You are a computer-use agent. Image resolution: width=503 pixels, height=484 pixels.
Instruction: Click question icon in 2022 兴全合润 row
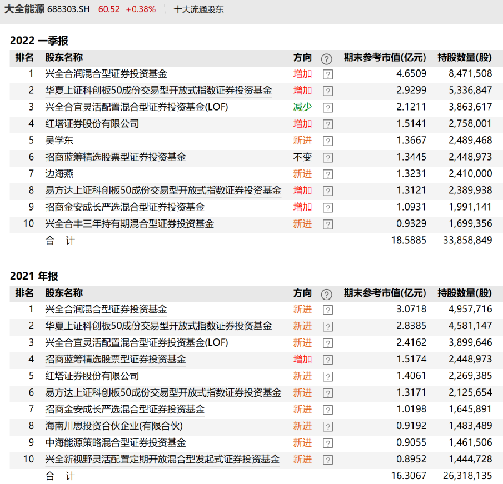[327, 74]
